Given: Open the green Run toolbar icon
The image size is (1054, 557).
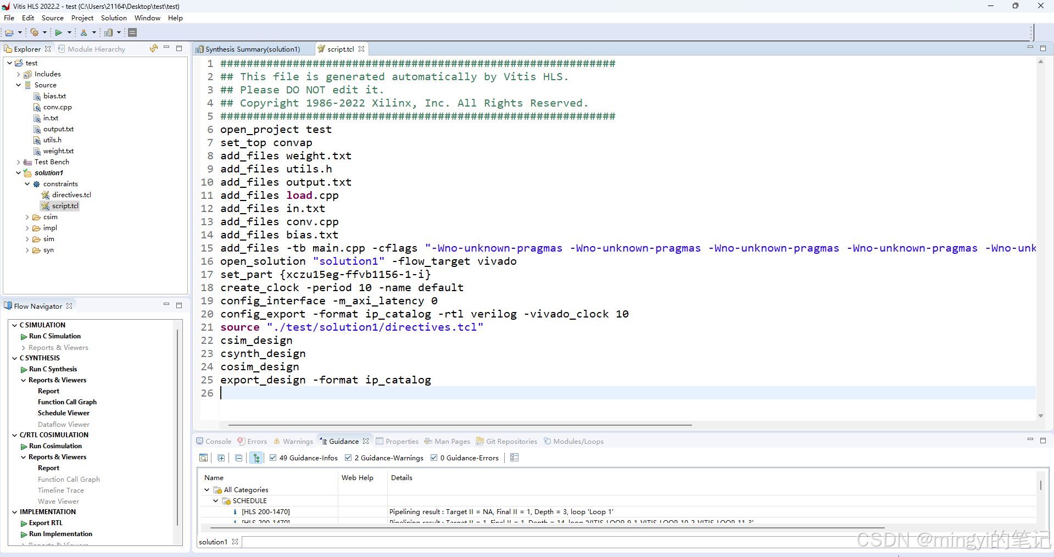Looking at the screenshot, I should click(x=59, y=32).
